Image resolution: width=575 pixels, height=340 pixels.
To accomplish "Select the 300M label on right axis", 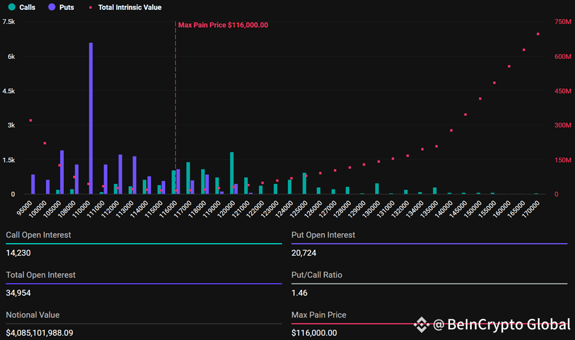I will point(563,125).
